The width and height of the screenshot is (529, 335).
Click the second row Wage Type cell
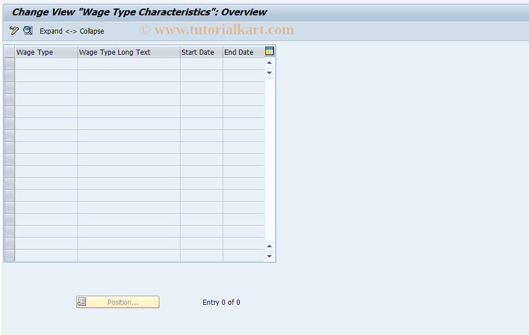(x=46, y=76)
